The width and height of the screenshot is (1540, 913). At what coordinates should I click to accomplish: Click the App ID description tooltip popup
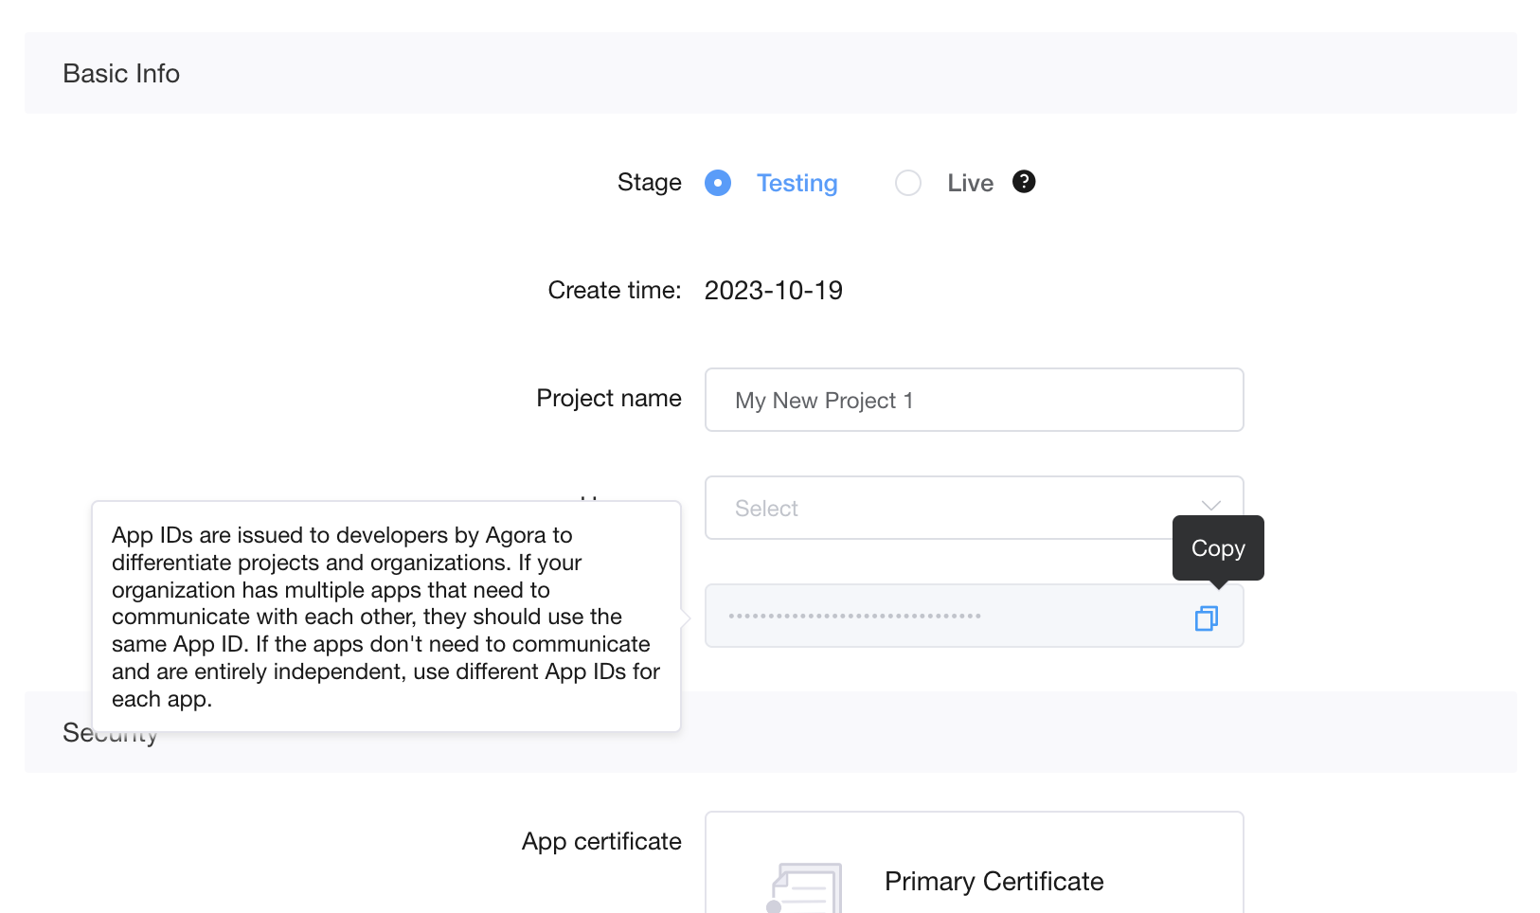[x=385, y=617]
